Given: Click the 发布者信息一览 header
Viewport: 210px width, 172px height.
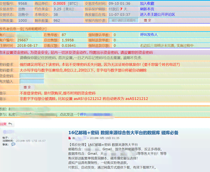Looking at the screenshot, I should pyautogui.click(x=23, y=29).
